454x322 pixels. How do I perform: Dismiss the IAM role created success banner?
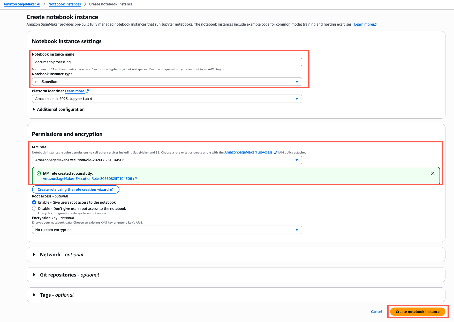433,173
